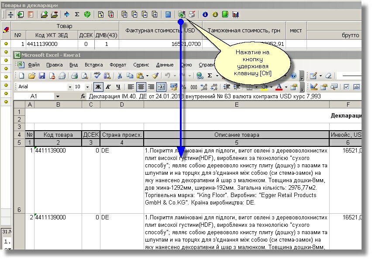Viewport: 372px width, 260px height.
Task: Open the calculator tool in declaration toolbar
Action: tap(168, 14)
